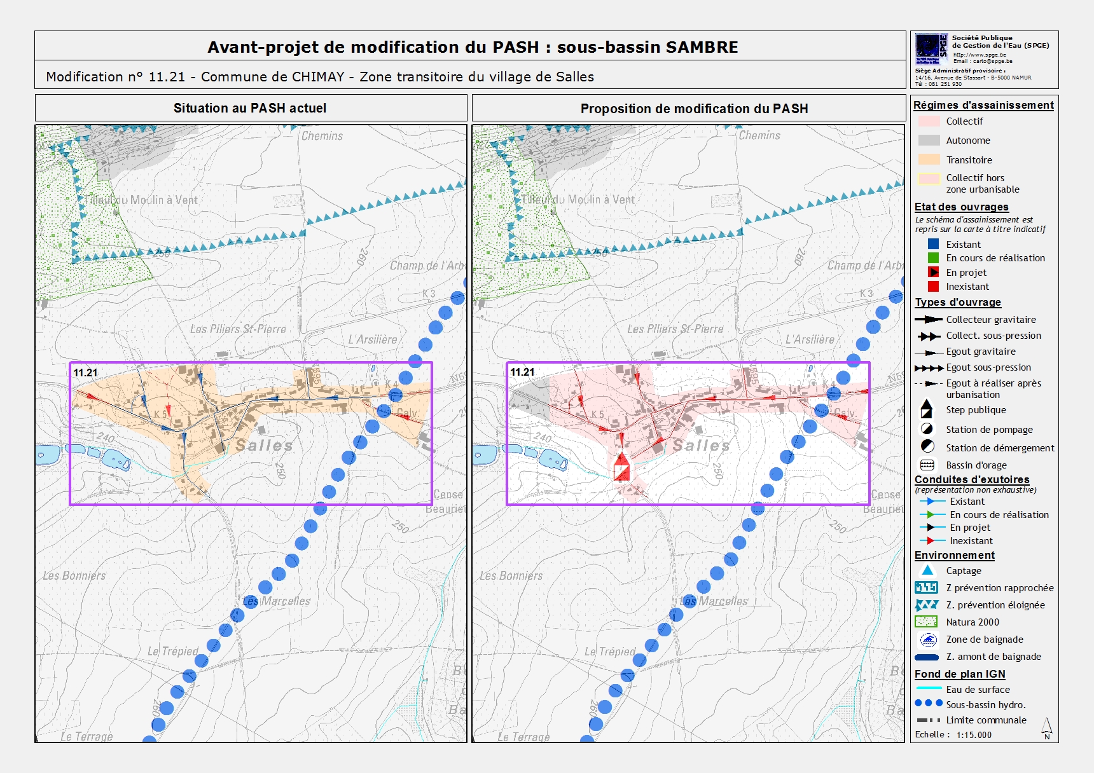Click the left map thumbnail panel
Image resolution: width=1094 pixels, height=773 pixels.
[251, 433]
